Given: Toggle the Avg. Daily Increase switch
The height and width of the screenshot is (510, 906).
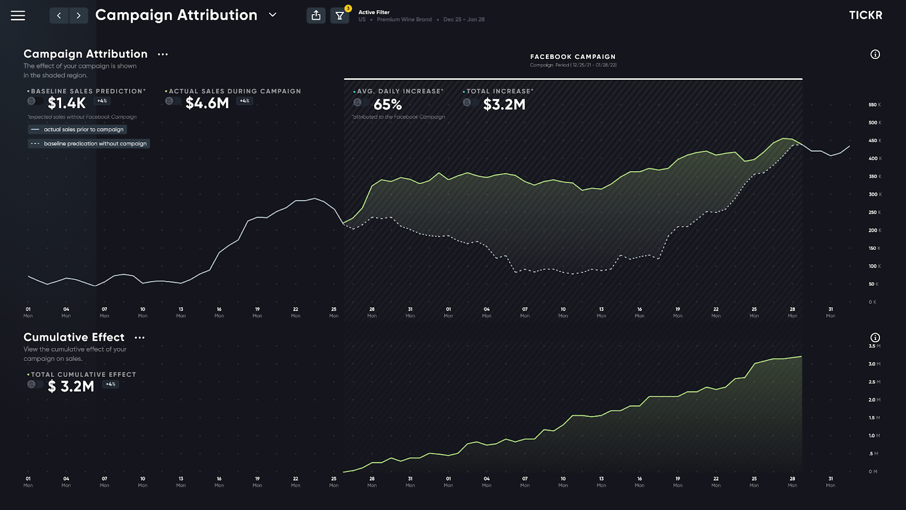Looking at the screenshot, I should 361,103.
